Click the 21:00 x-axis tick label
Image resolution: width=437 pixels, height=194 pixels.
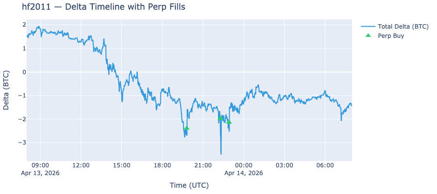pos(203,165)
